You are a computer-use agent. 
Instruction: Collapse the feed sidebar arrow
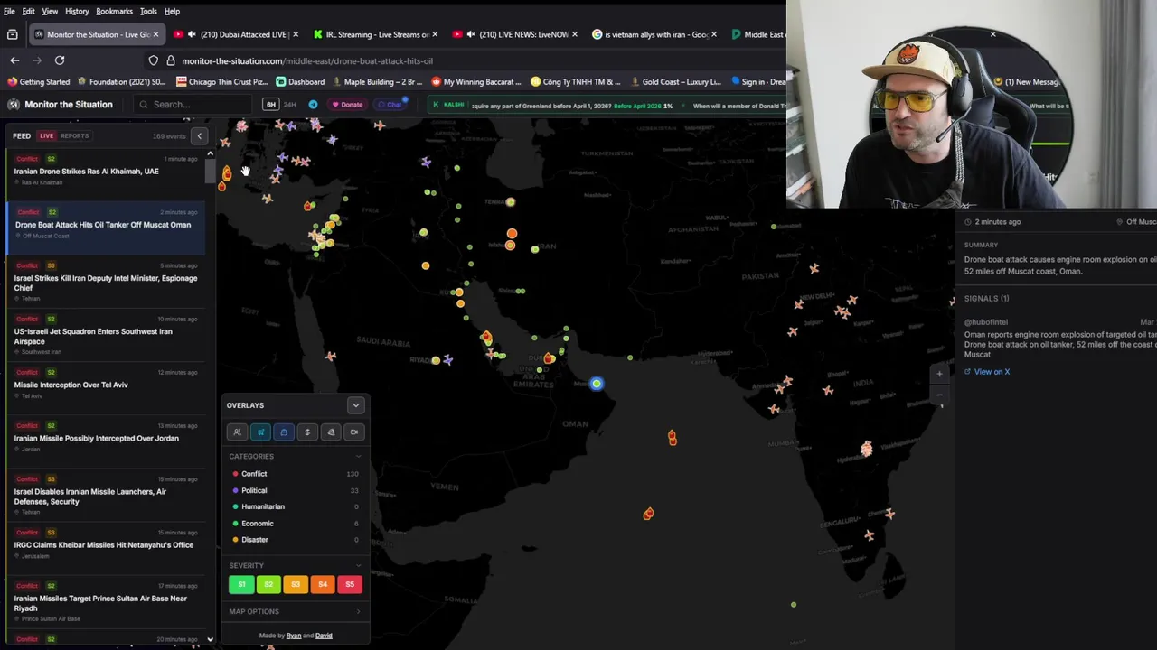coord(199,136)
